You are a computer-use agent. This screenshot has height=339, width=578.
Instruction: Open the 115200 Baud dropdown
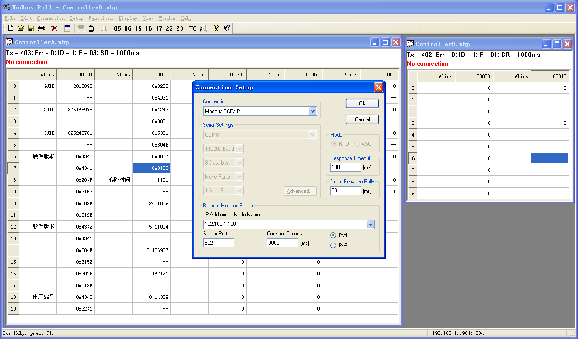(x=240, y=148)
